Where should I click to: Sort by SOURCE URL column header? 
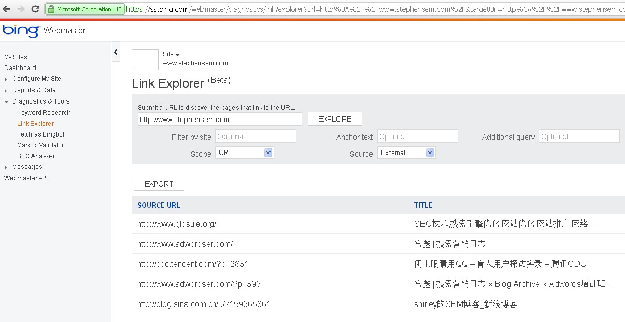coord(159,205)
